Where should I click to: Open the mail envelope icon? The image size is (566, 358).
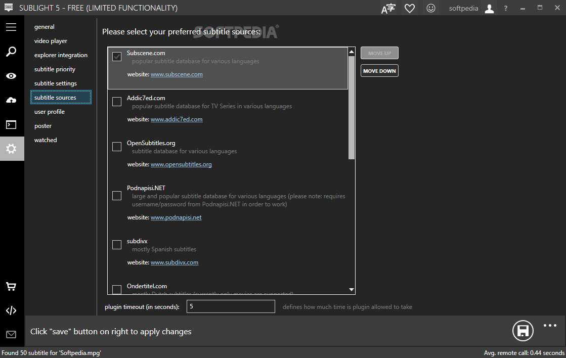click(11, 335)
